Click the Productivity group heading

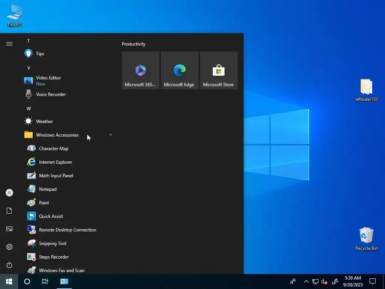click(133, 44)
